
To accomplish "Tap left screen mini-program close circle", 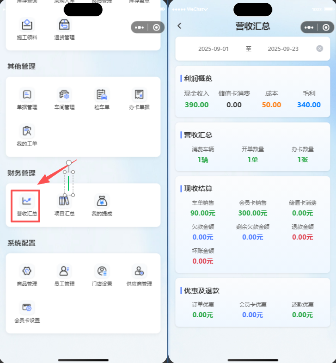I will click(156, 28).
